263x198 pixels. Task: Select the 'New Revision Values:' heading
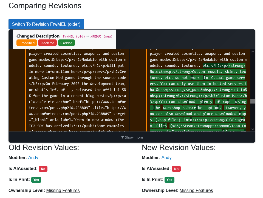179,148
